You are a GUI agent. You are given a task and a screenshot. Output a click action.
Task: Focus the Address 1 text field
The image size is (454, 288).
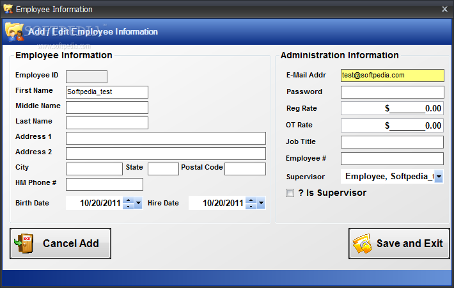tap(166, 138)
